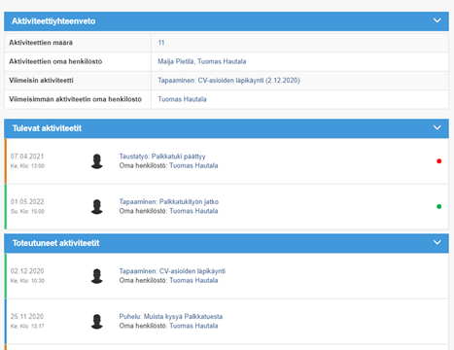Image resolution: width=454 pixels, height=350 pixels.
Task: Click person icon for Palkkatukityön jatko meeting
Action: [x=96, y=206]
